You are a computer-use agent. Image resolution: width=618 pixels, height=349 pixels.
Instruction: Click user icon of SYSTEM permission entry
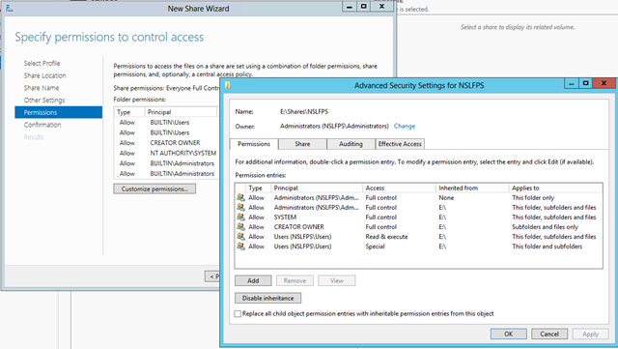pyautogui.click(x=240, y=217)
